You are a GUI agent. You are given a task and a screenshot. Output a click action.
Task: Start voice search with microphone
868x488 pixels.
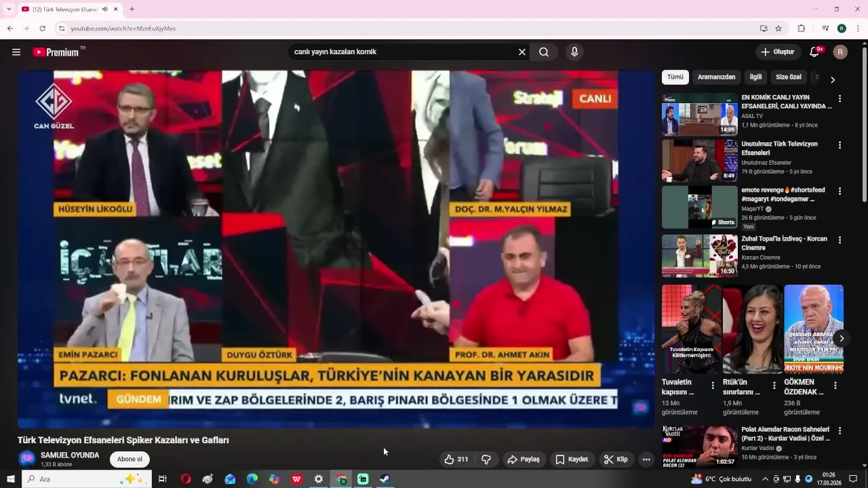(x=574, y=52)
